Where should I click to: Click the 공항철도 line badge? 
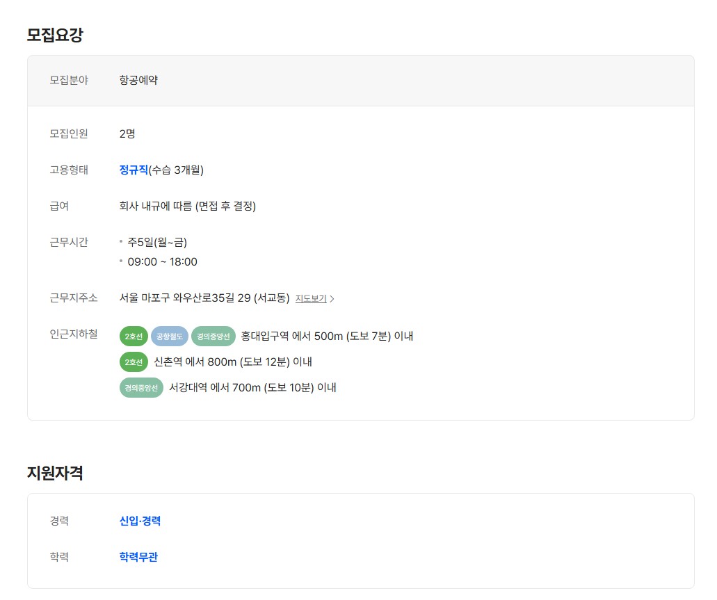tap(169, 337)
